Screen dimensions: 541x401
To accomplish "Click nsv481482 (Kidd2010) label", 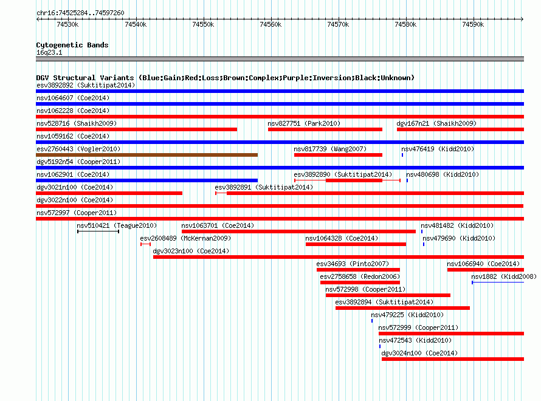I will pyautogui.click(x=457, y=225).
